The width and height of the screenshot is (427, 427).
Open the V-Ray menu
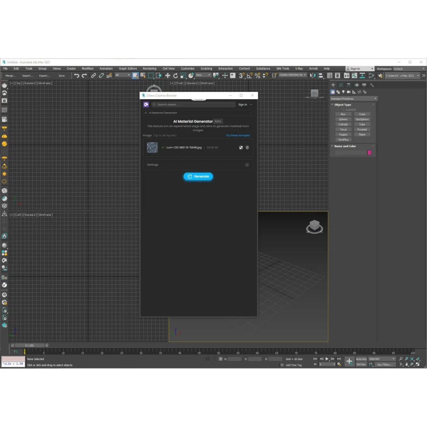(x=299, y=68)
